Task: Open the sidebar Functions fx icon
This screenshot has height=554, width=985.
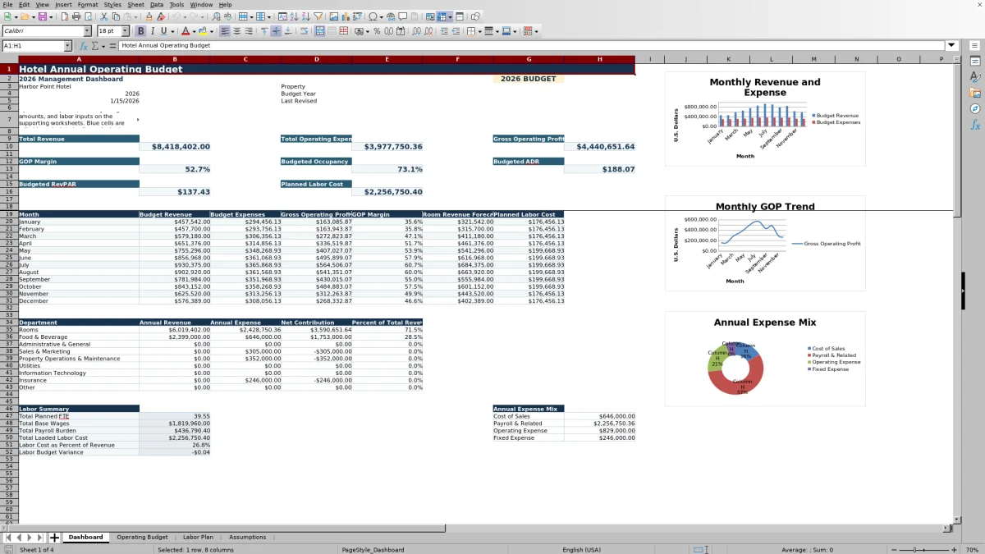Action: click(x=975, y=125)
